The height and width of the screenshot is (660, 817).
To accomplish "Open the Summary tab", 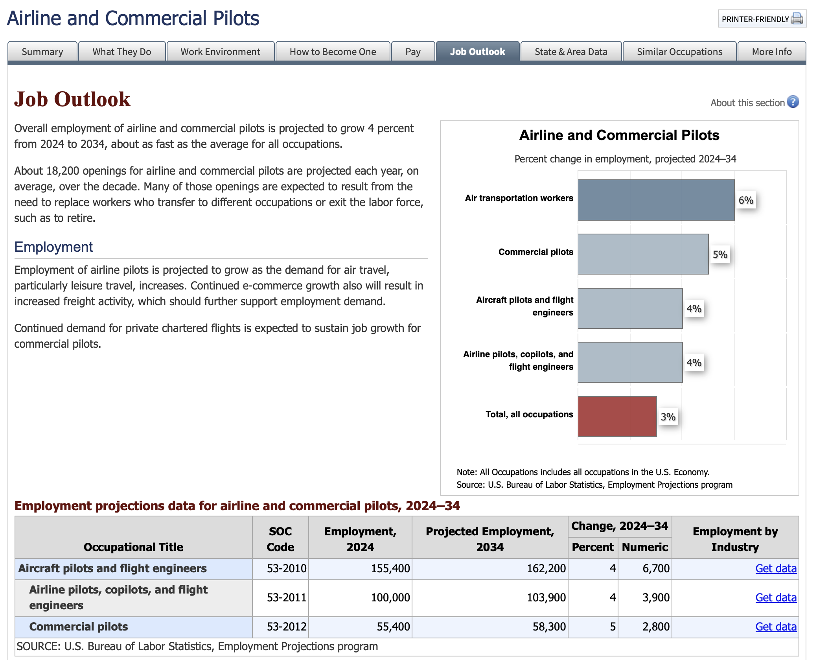I will [x=42, y=52].
